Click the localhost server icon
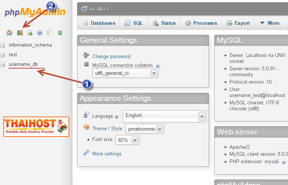 click(x=84, y=9)
